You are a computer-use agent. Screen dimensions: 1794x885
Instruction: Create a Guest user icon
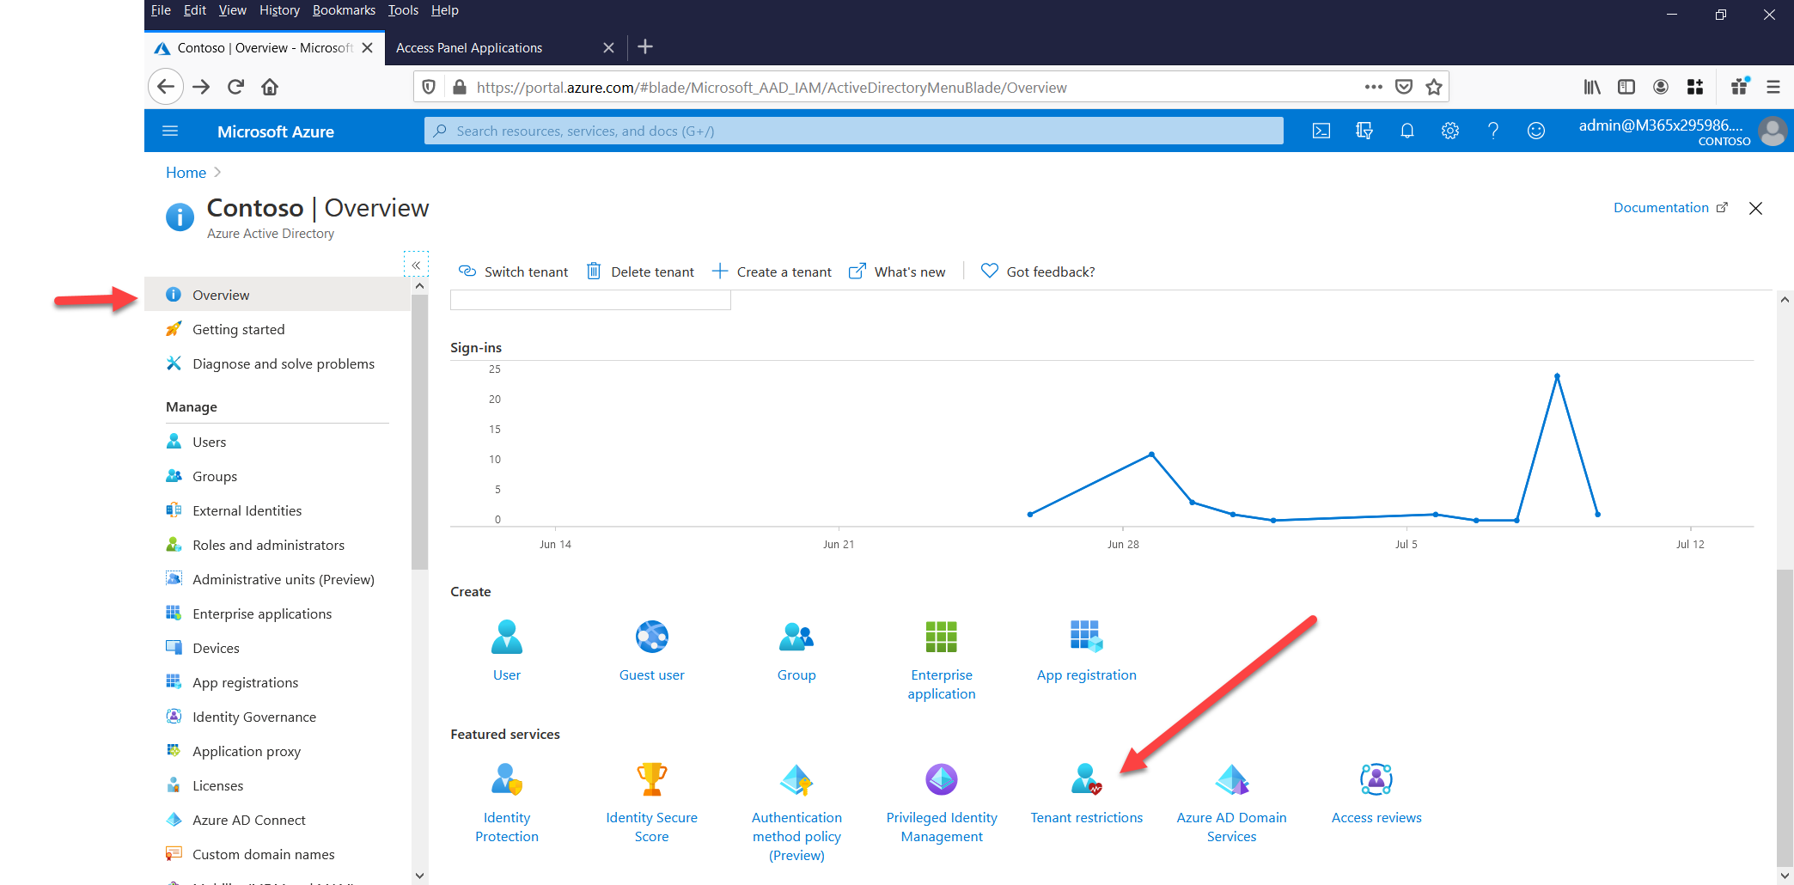coord(652,637)
